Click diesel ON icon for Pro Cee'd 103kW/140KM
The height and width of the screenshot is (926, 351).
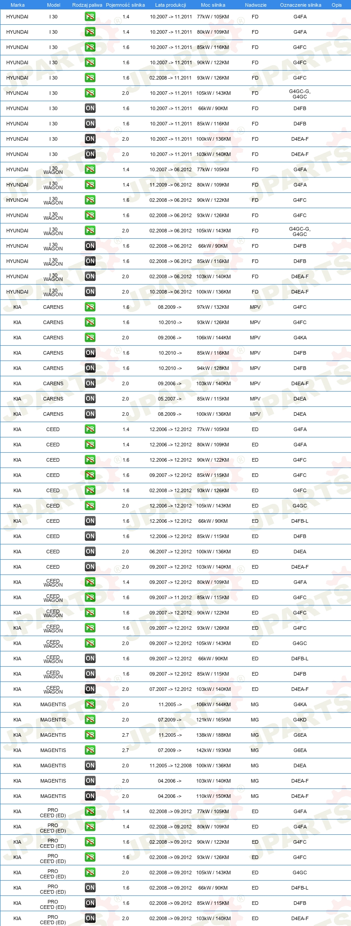point(90,918)
